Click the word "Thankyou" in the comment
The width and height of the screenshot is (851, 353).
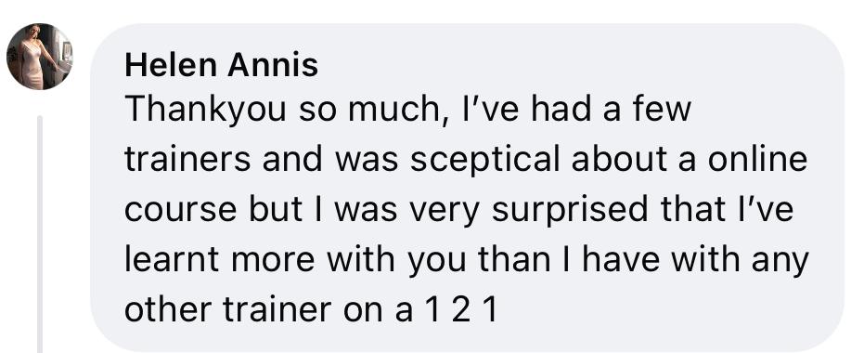(x=206, y=111)
